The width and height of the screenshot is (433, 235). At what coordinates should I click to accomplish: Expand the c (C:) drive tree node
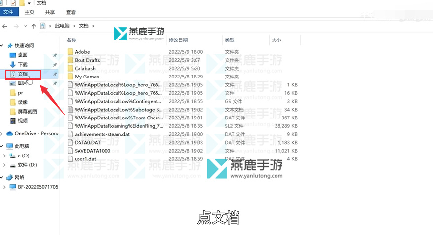[5, 156]
